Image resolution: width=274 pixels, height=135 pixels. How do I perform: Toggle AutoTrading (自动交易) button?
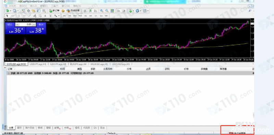(73, 11)
